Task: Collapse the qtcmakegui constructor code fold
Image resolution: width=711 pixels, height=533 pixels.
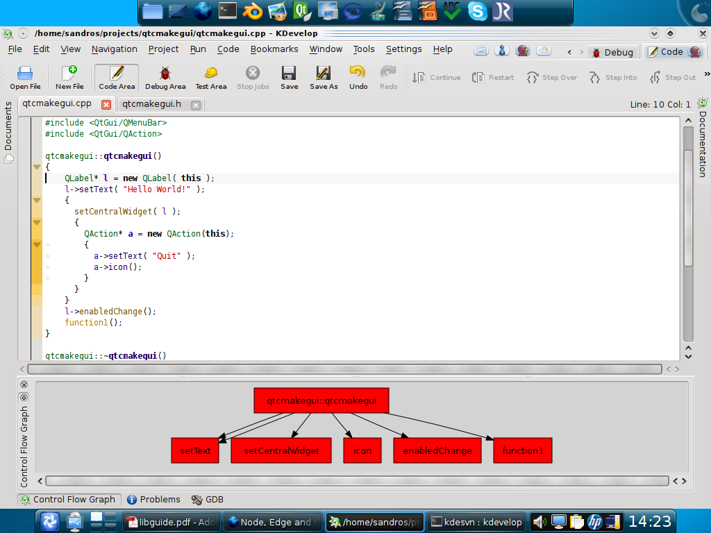Action: pos(37,167)
